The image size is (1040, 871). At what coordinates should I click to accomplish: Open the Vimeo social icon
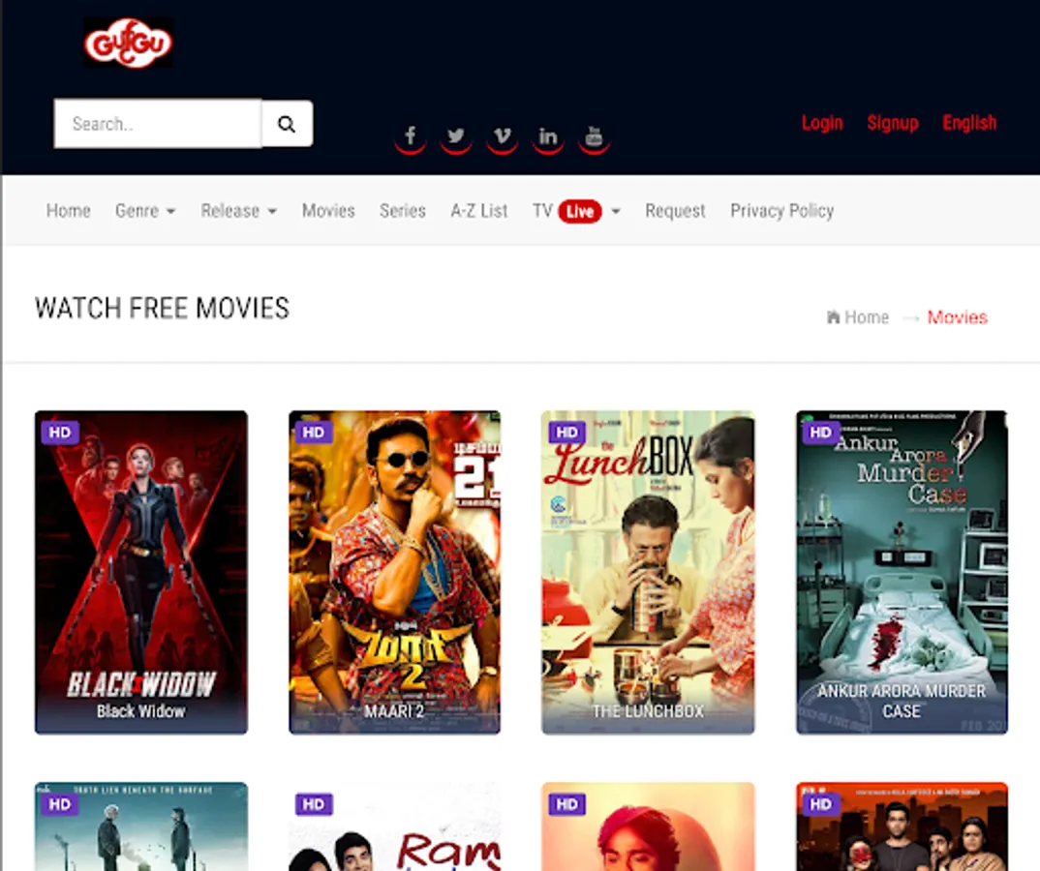[x=503, y=135]
